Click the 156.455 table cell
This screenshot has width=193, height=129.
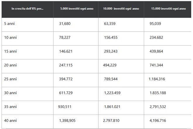(111, 37)
